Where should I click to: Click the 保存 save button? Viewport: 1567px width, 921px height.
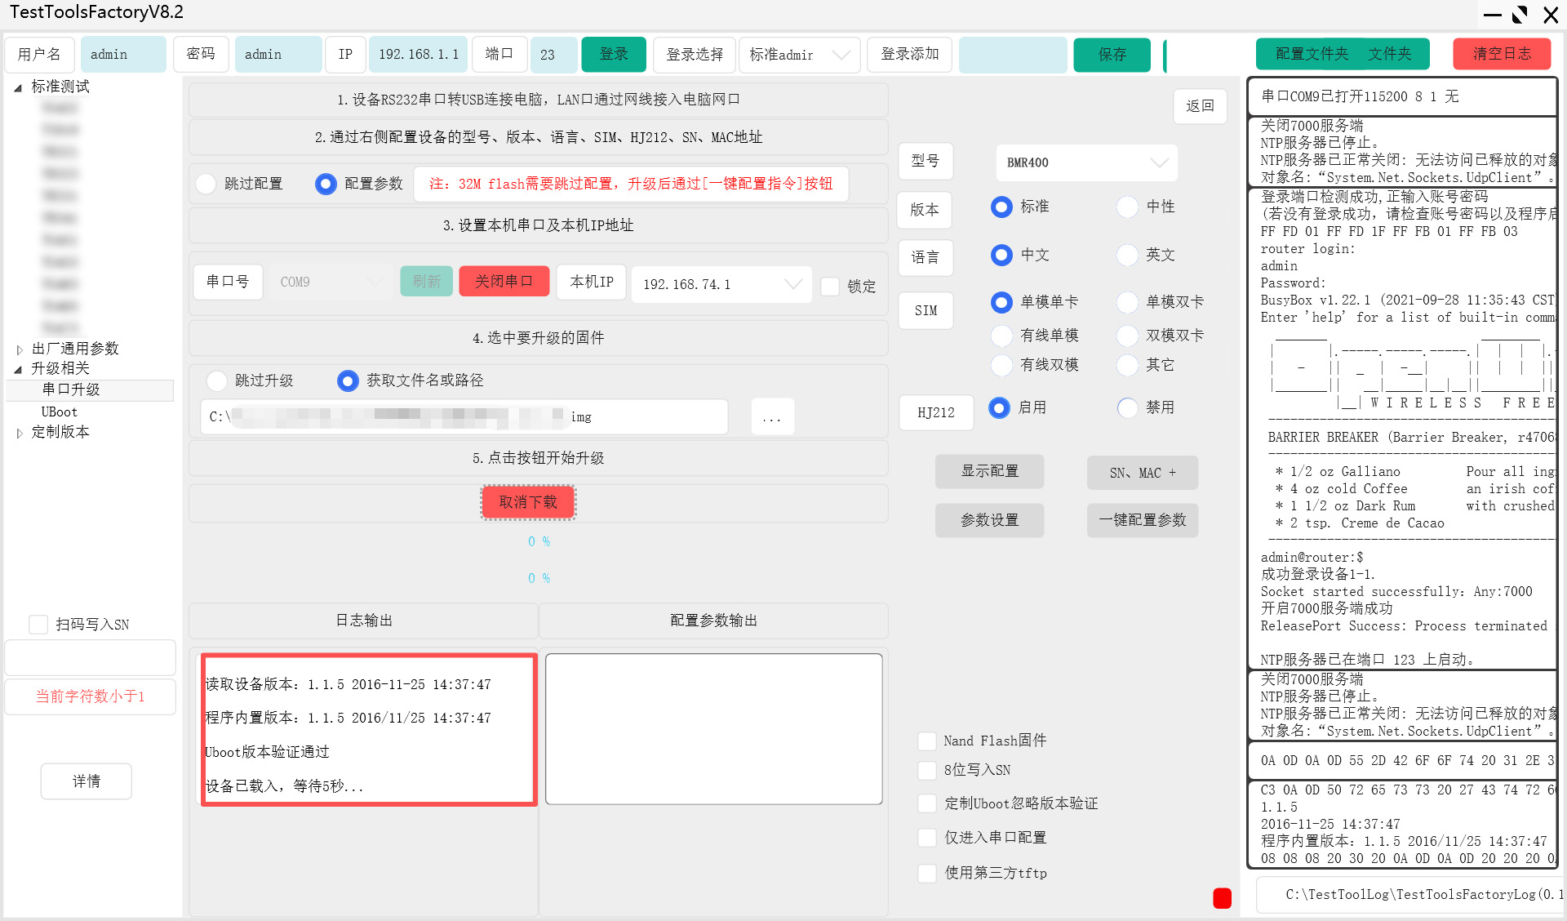(1112, 55)
